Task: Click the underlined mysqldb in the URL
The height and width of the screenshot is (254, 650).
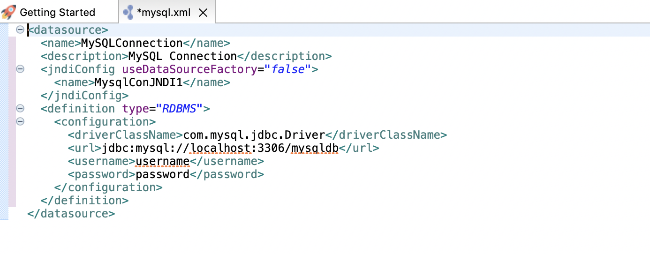Action: tap(315, 148)
